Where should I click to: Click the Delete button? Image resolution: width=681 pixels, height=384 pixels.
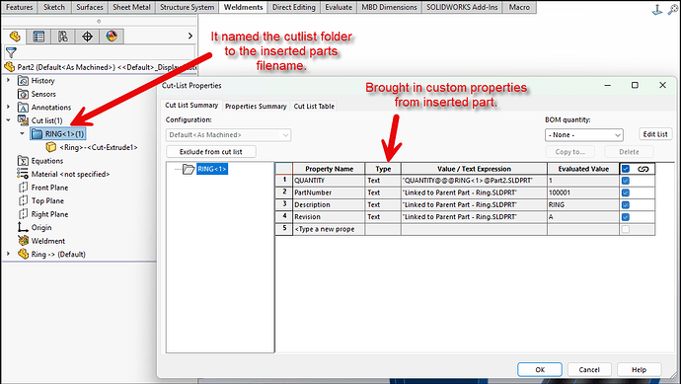click(629, 152)
